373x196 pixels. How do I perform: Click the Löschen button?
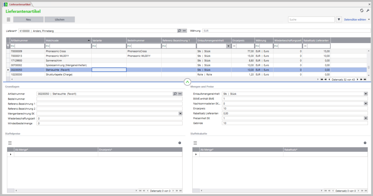(59, 20)
